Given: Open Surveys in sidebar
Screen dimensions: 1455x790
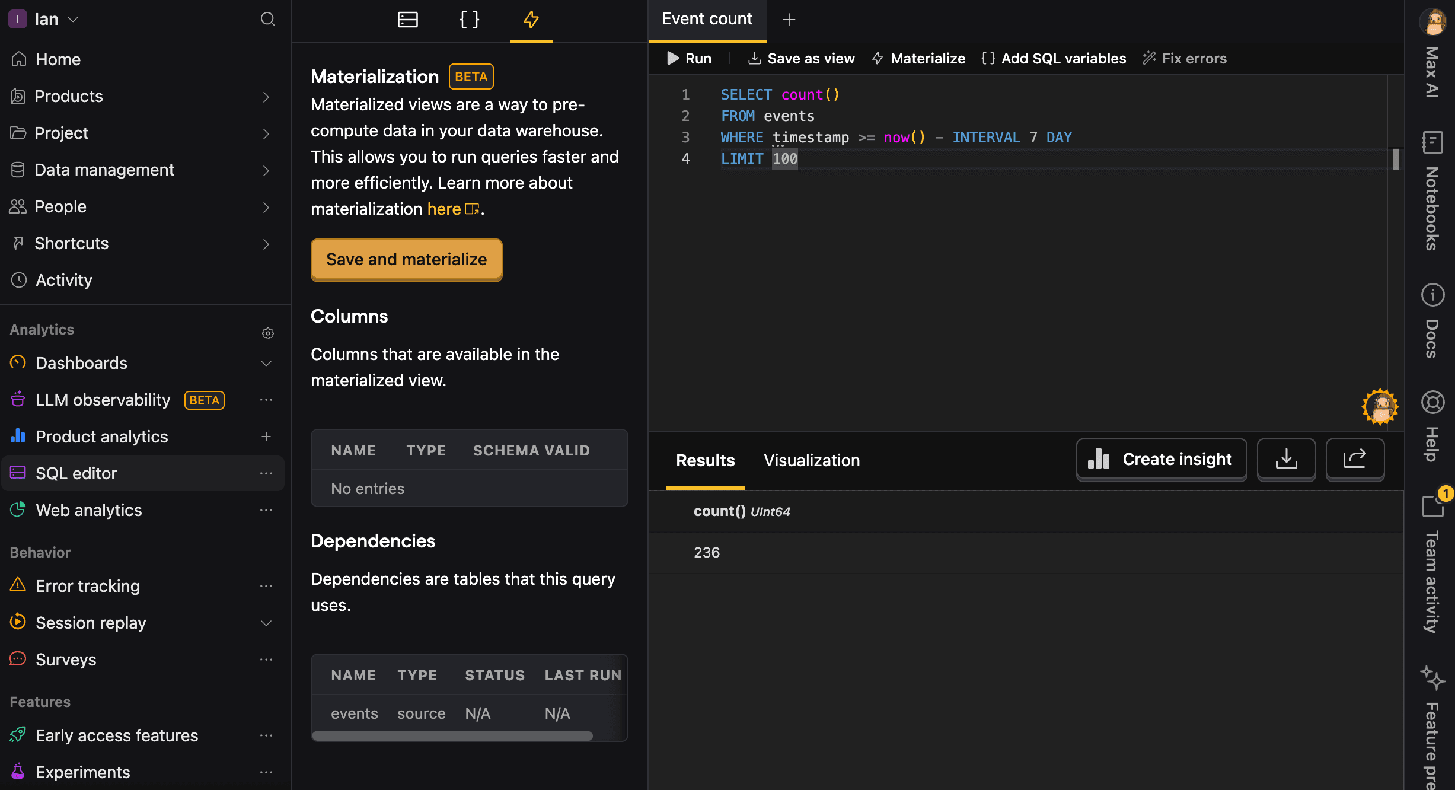Looking at the screenshot, I should pos(66,660).
